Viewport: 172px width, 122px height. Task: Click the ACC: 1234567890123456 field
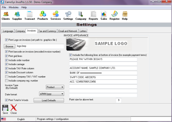[x=103, y=82]
